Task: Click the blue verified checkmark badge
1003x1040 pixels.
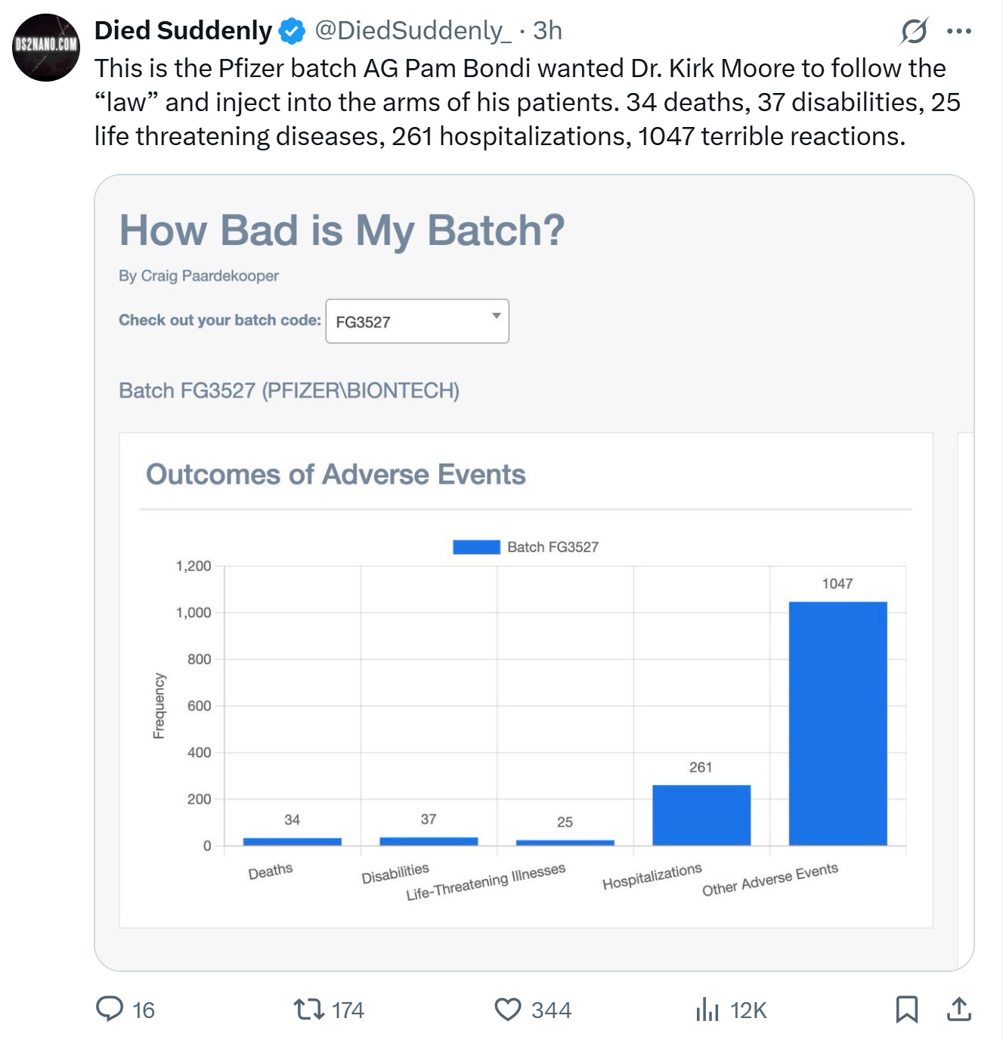Action: pos(292,31)
